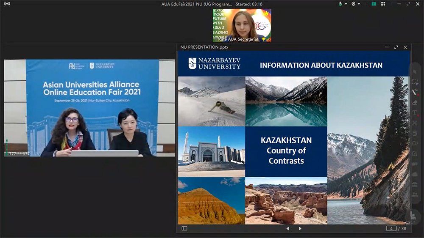Restore the meeting window size
The width and height of the screenshot is (424, 238).
coord(408,4)
